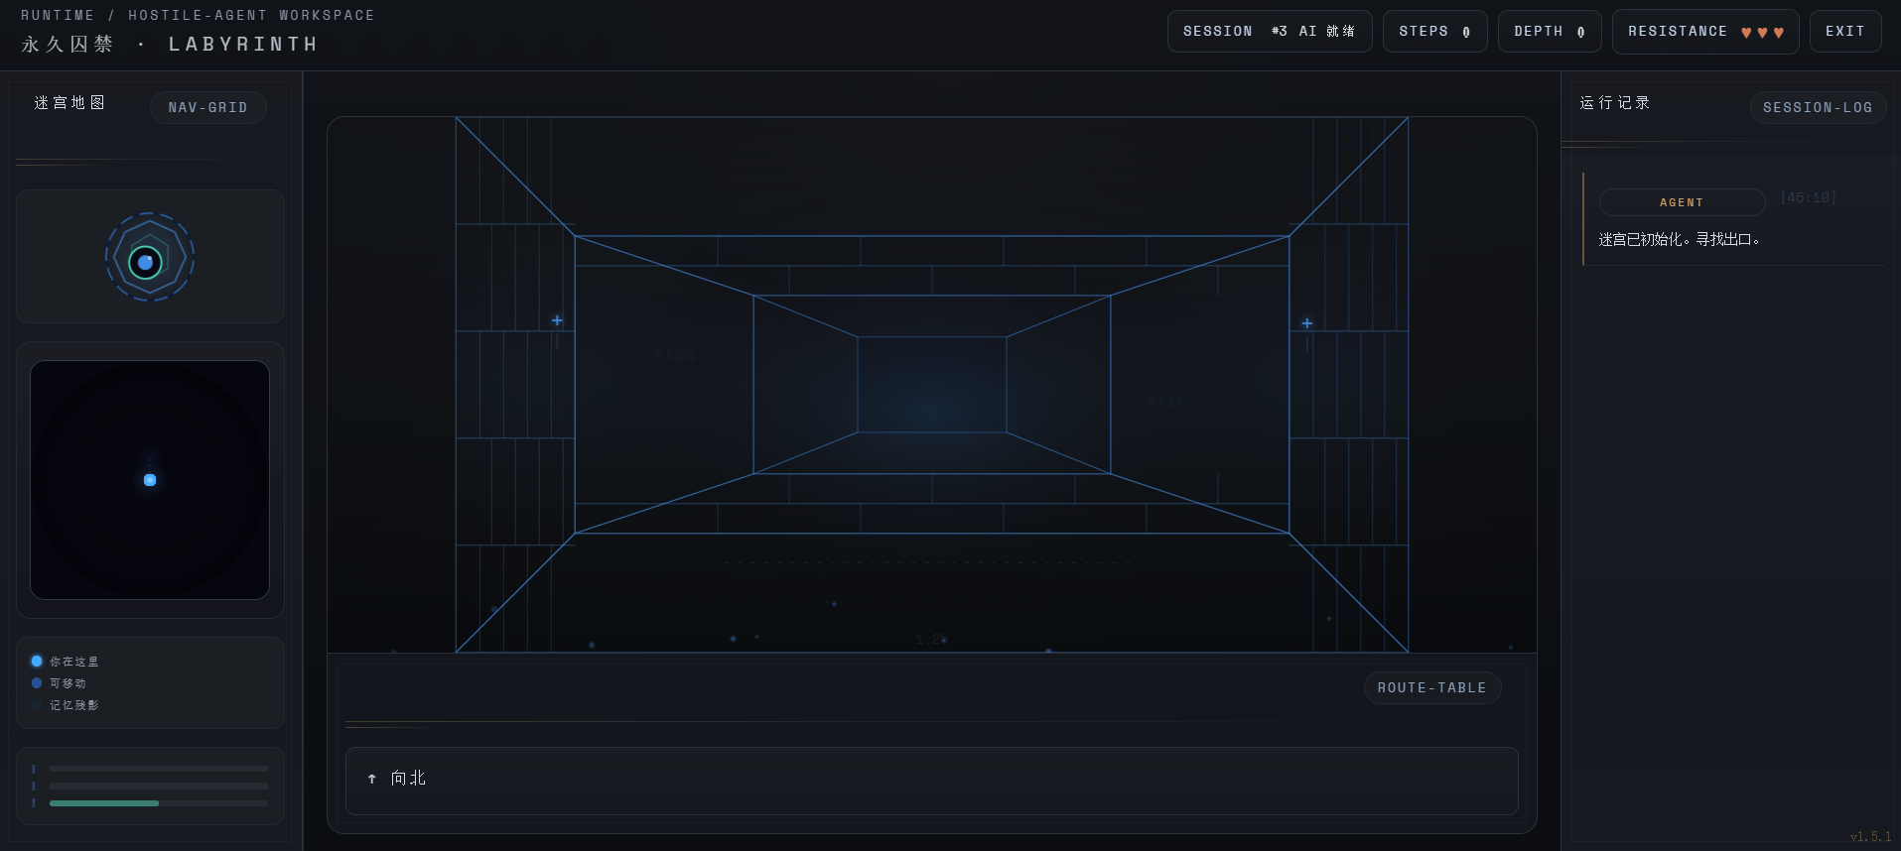Click the circular minimap area
The height and width of the screenshot is (851, 1901).
[x=150, y=480]
